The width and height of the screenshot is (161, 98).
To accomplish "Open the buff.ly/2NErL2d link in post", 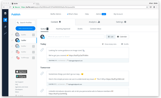I will tap(115, 79).
